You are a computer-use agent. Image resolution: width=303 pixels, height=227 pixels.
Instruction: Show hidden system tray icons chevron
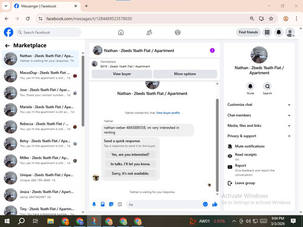[x=234, y=221]
